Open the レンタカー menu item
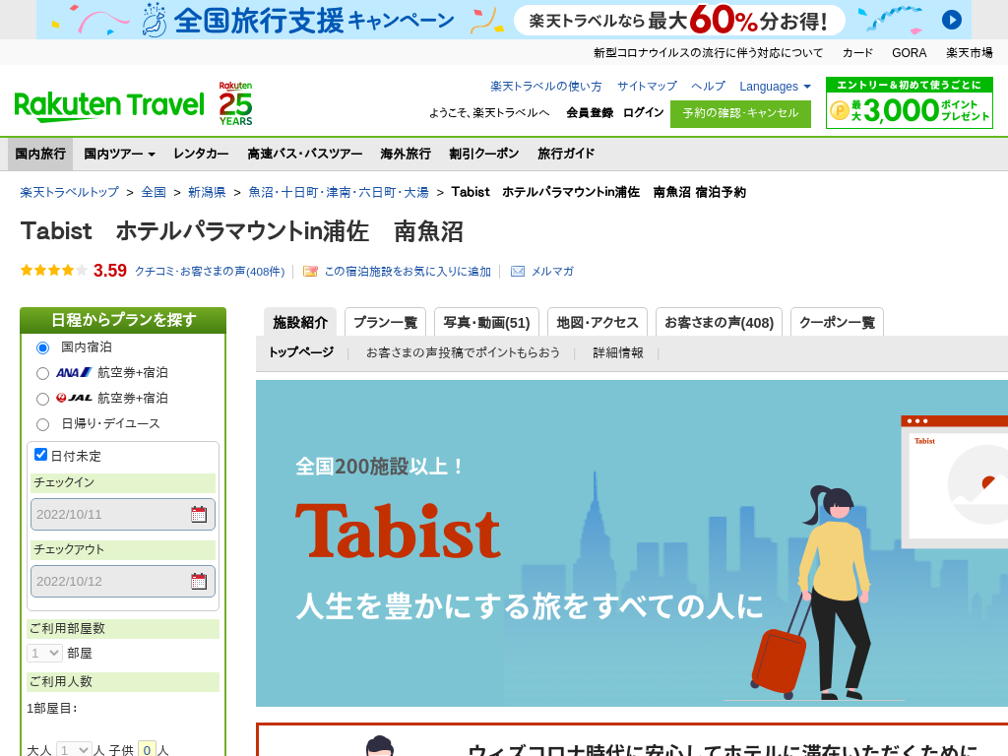The image size is (1008, 756). click(201, 154)
